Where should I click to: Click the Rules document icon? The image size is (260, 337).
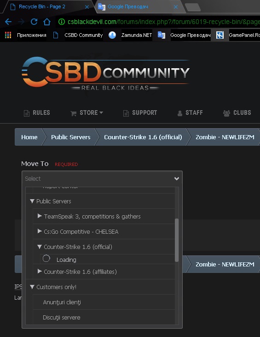tap(27, 113)
